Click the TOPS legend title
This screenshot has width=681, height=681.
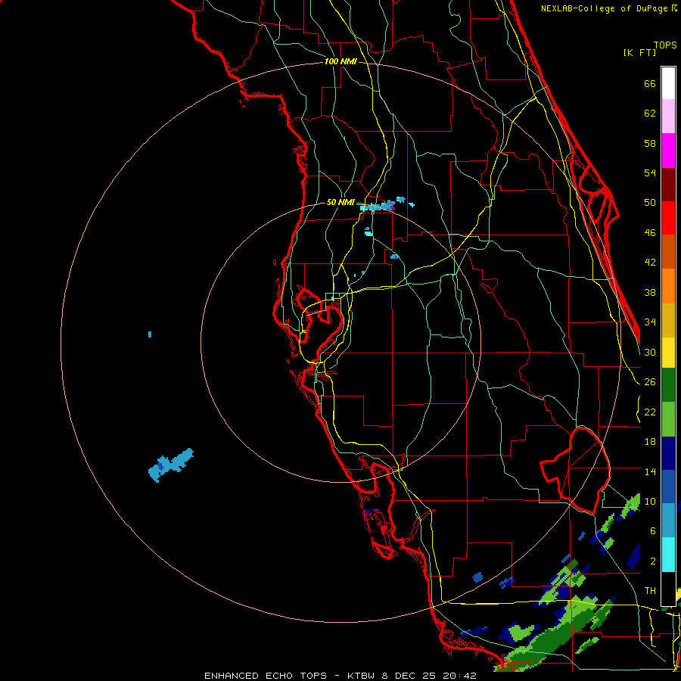pos(665,45)
